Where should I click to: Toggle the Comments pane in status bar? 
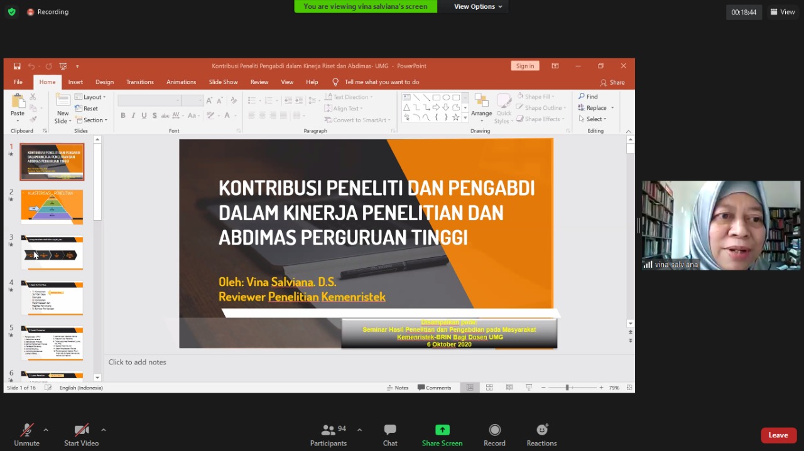(x=434, y=388)
